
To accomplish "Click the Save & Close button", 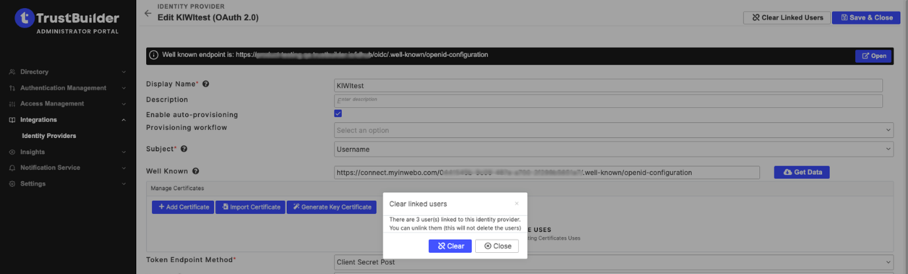I will tap(866, 18).
